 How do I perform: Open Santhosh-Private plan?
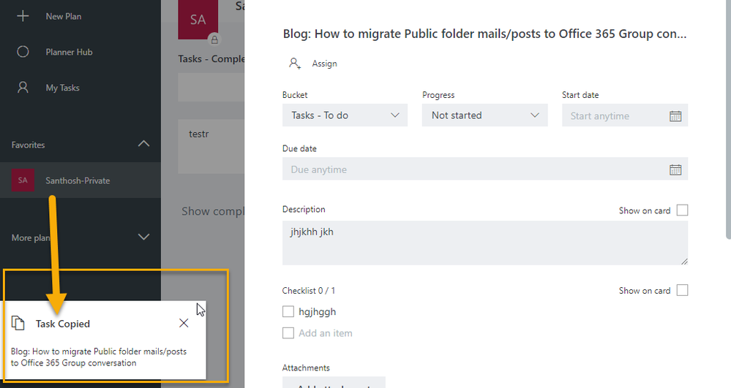click(x=78, y=180)
